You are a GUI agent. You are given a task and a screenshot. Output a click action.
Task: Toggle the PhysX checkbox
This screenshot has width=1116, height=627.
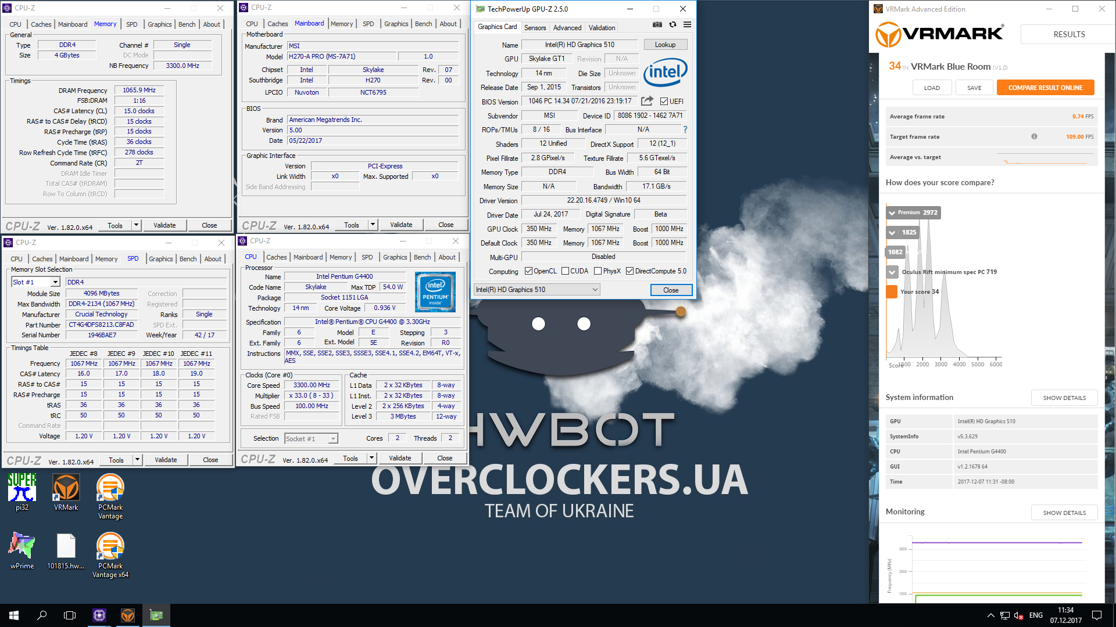(x=598, y=271)
